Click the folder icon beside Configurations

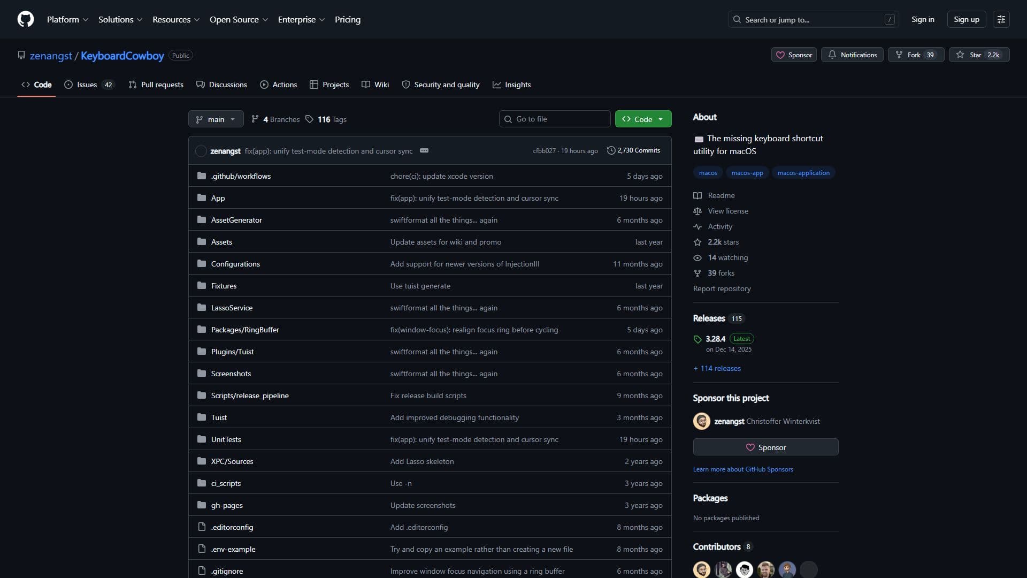pyautogui.click(x=202, y=264)
